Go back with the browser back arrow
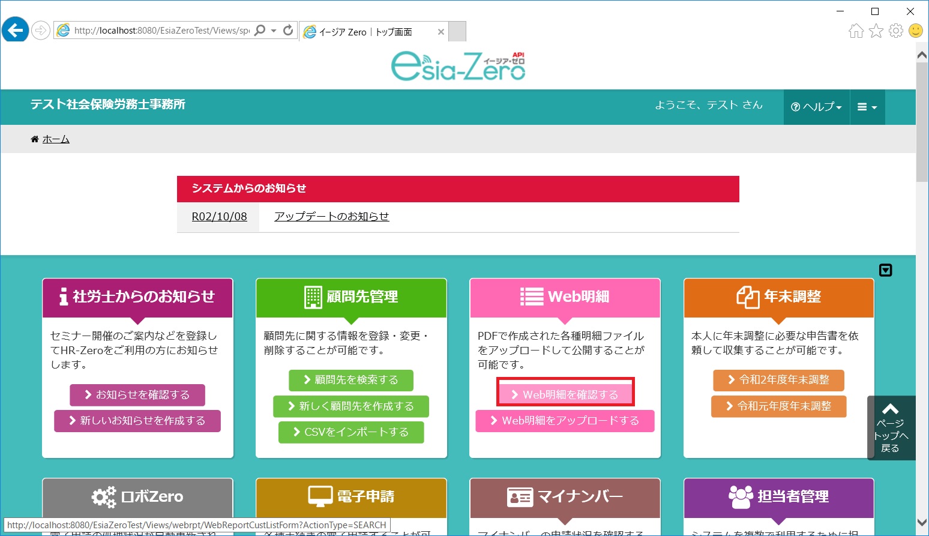 click(15, 30)
